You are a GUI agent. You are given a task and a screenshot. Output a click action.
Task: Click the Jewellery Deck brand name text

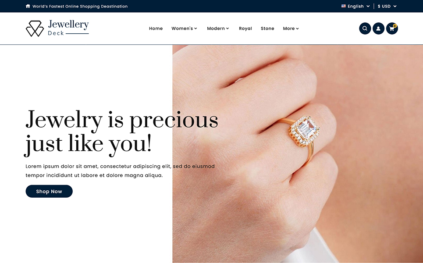(68, 28)
